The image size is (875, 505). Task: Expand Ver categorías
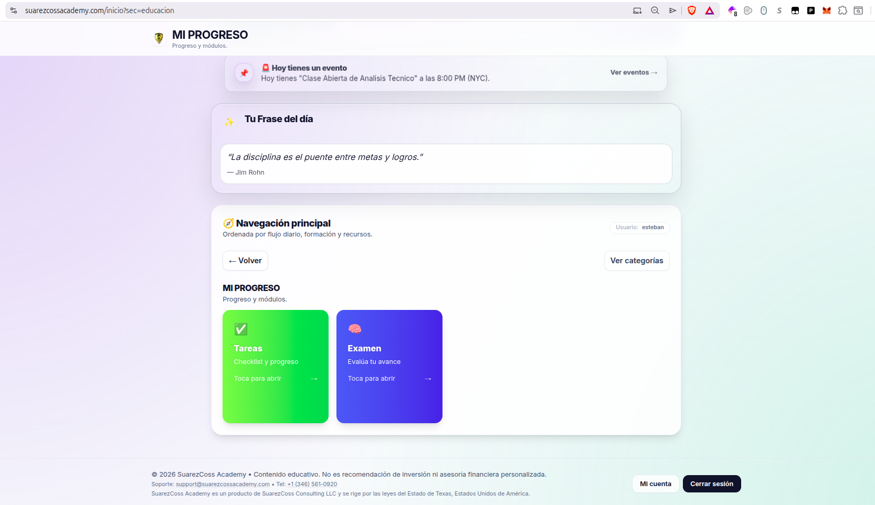pyautogui.click(x=636, y=261)
